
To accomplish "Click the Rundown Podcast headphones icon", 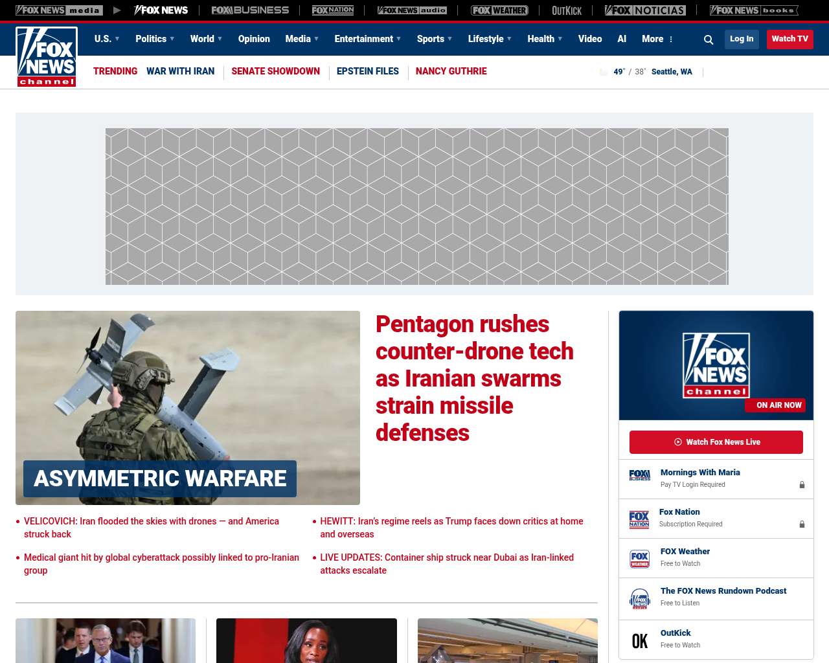I will coord(640,599).
